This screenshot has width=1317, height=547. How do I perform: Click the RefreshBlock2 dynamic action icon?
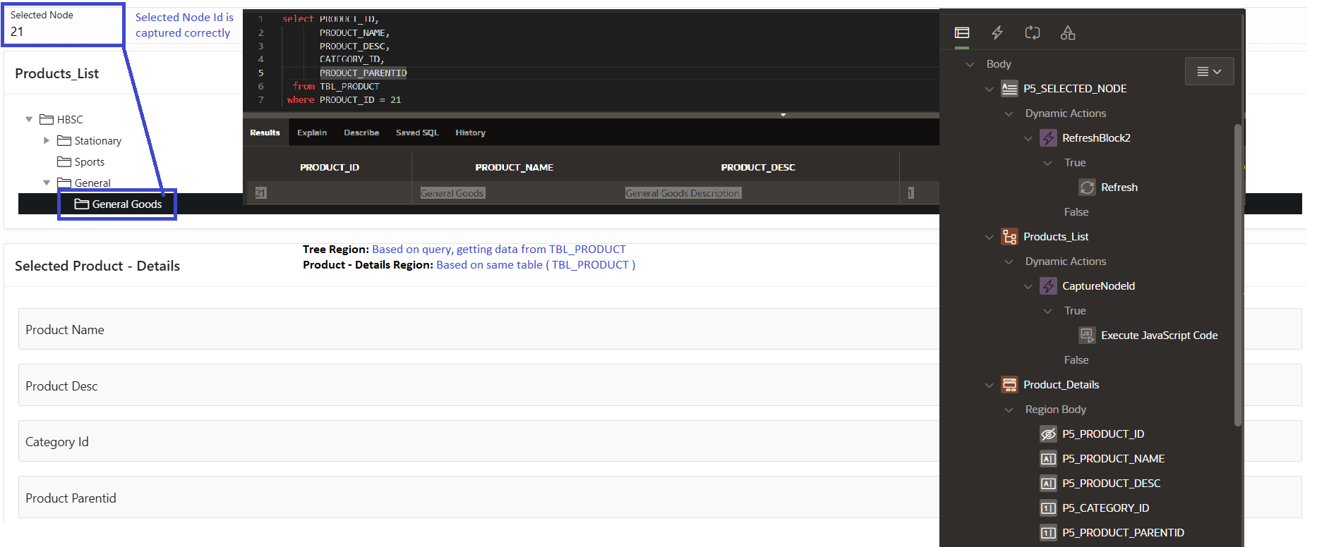tap(1048, 138)
